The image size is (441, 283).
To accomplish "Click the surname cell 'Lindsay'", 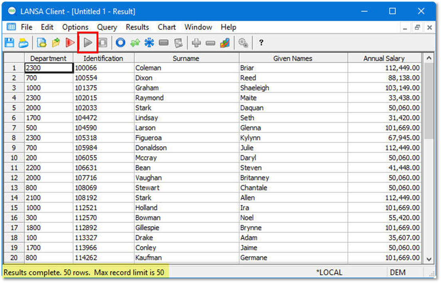I will [x=187, y=118].
